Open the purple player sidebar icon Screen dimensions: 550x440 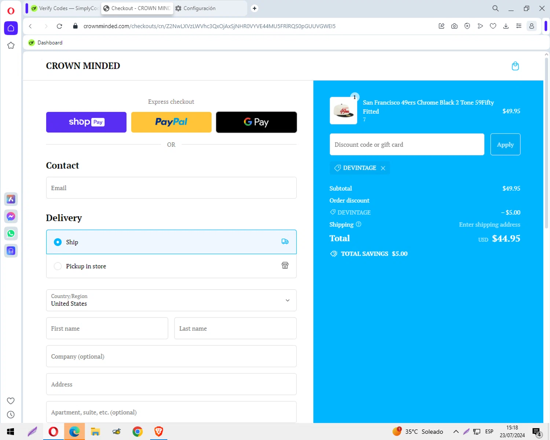pyautogui.click(x=11, y=251)
